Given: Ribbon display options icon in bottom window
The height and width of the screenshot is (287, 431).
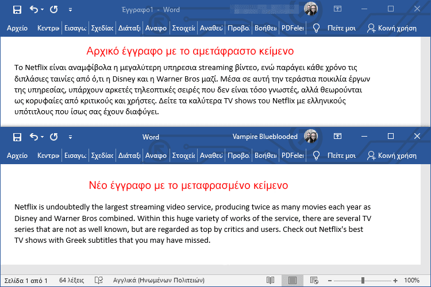Looking at the screenshot, I should point(337,136).
